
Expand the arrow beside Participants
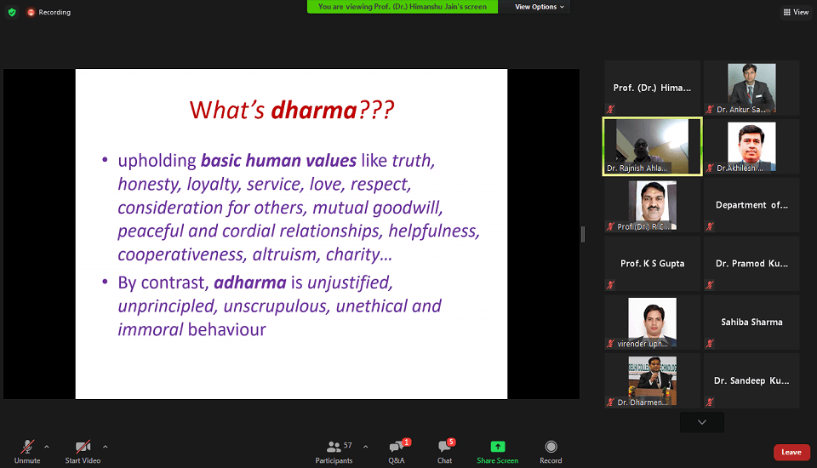365,446
